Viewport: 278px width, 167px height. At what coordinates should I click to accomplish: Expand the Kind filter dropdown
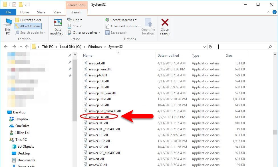pos(75,20)
